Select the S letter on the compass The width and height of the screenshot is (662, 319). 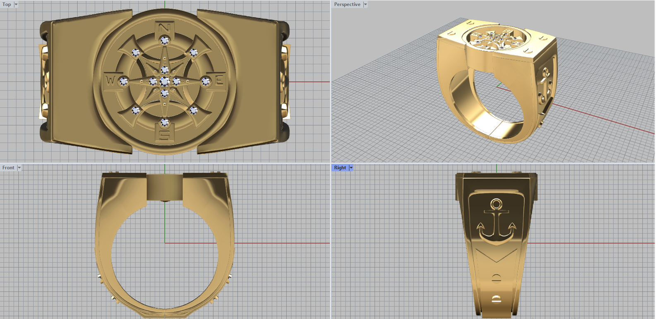click(x=165, y=135)
